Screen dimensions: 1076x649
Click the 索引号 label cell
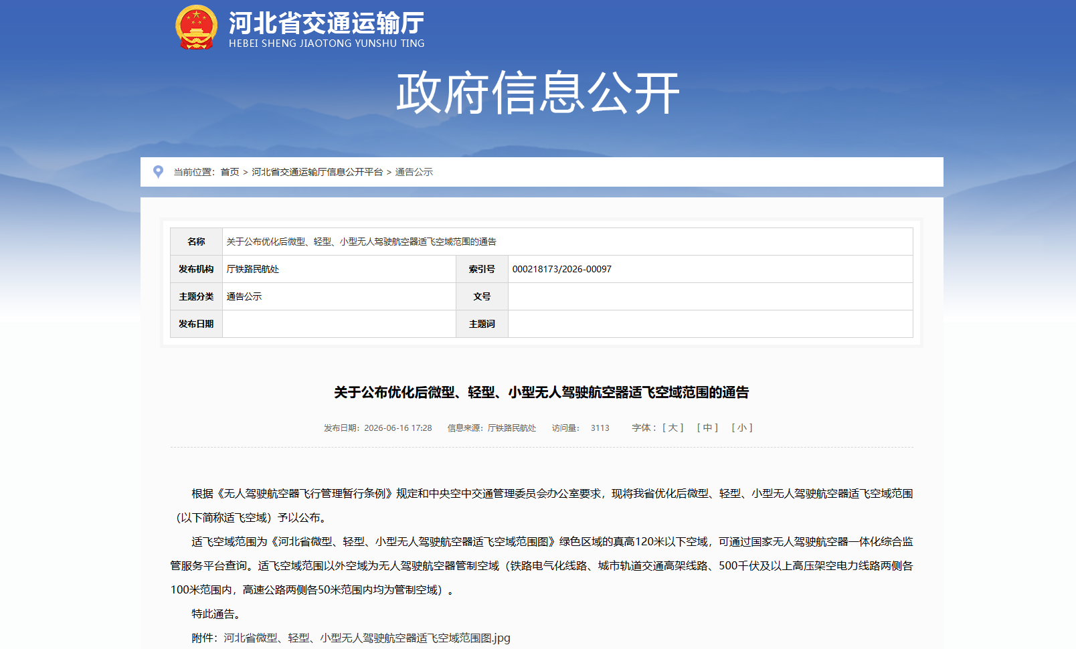click(x=482, y=269)
